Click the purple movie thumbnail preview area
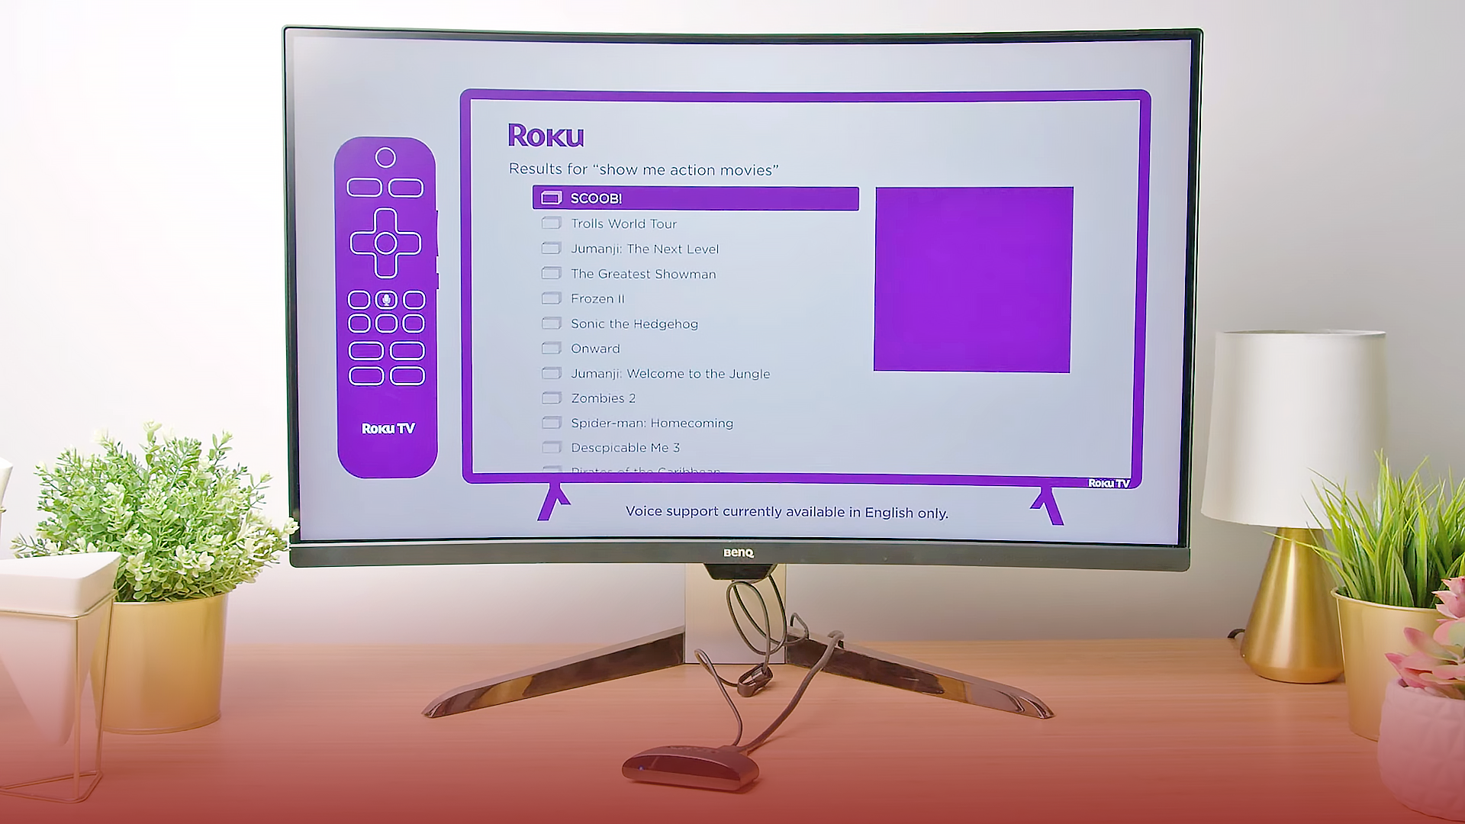 [973, 280]
